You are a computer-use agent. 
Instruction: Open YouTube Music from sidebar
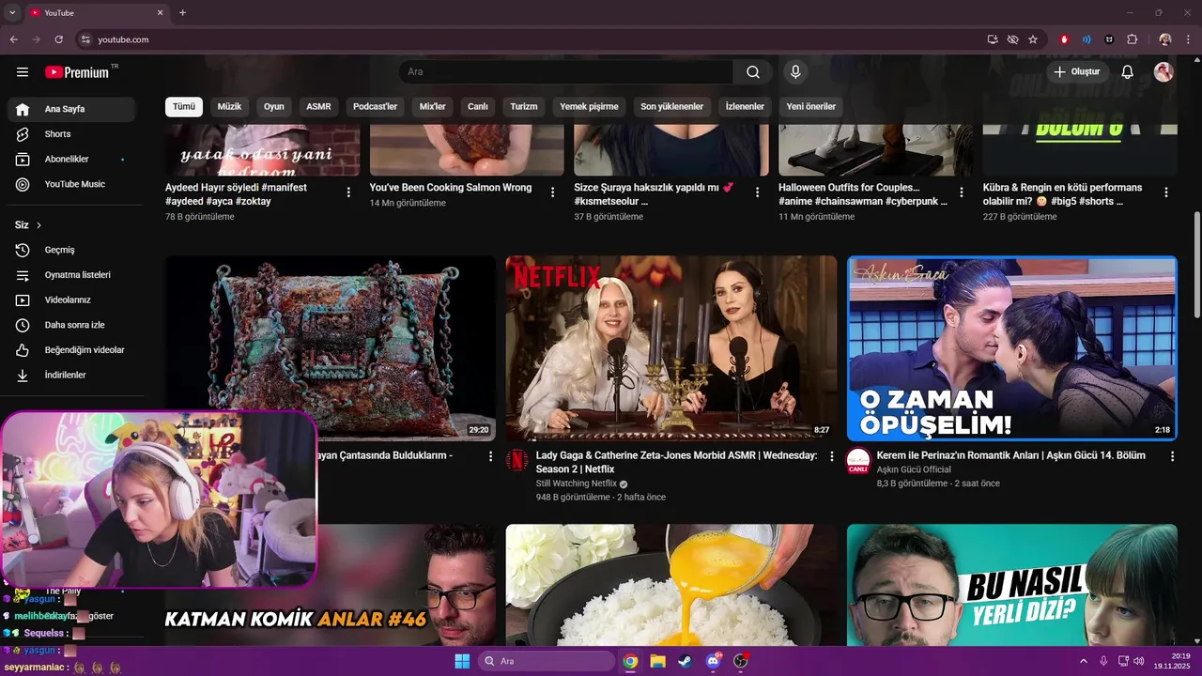[x=71, y=184]
